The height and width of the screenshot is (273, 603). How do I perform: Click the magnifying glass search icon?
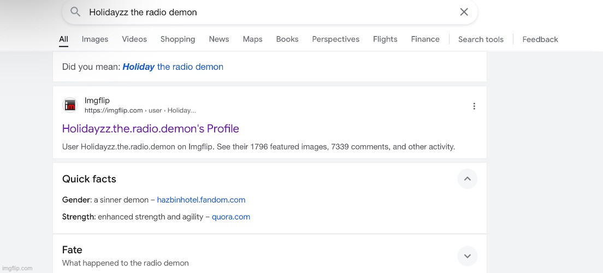[75, 12]
